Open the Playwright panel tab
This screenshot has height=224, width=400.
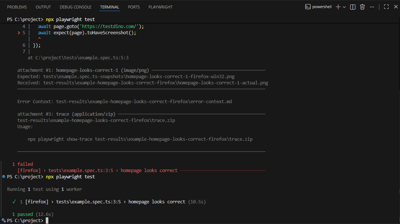pos(160,7)
